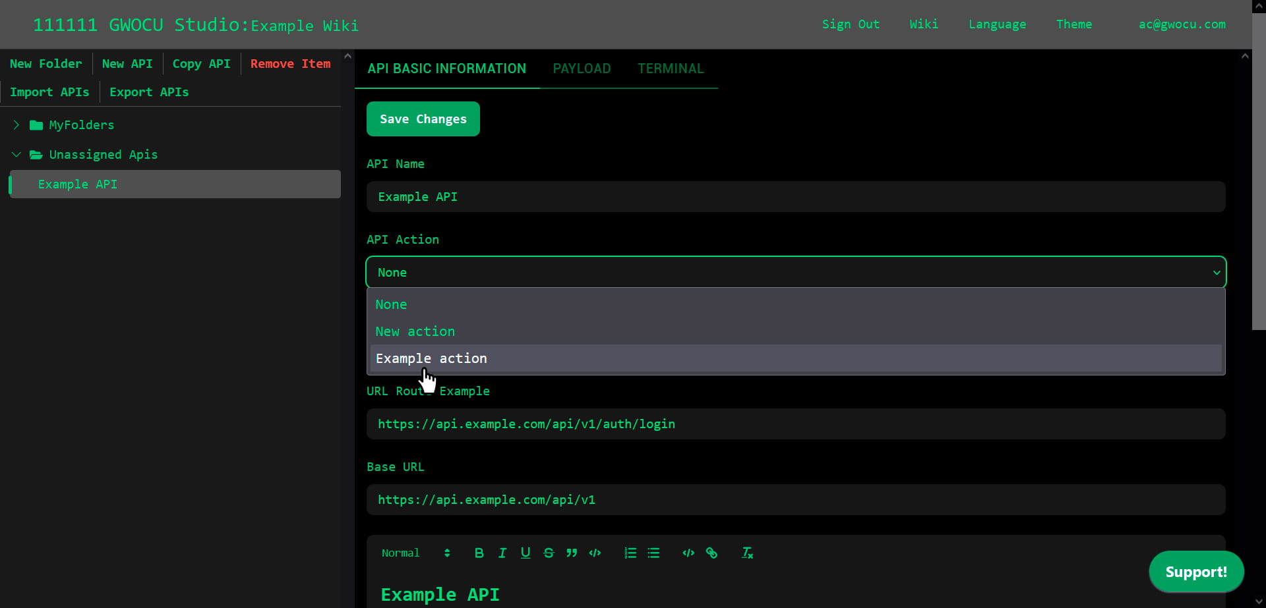Focus the API Name input field

(796, 197)
